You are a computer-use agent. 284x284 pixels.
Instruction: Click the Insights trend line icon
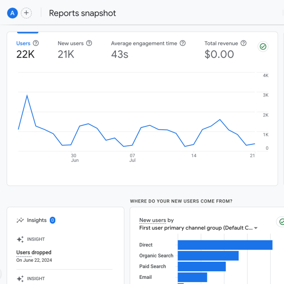[x=20, y=220]
